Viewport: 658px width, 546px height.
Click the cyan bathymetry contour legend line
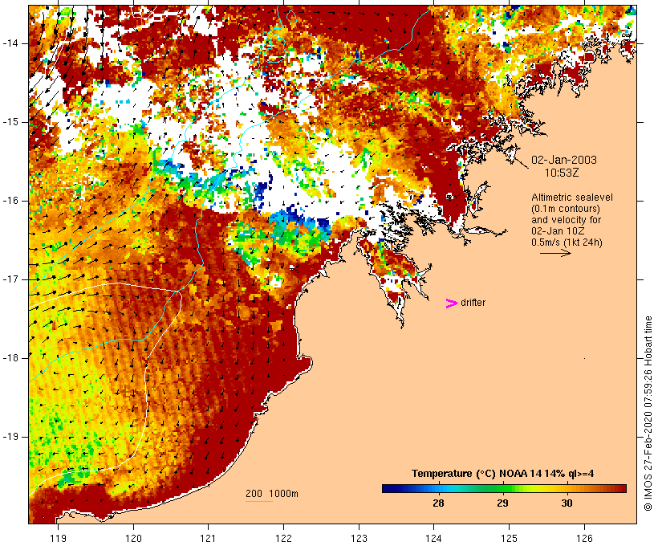(x=259, y=501)
